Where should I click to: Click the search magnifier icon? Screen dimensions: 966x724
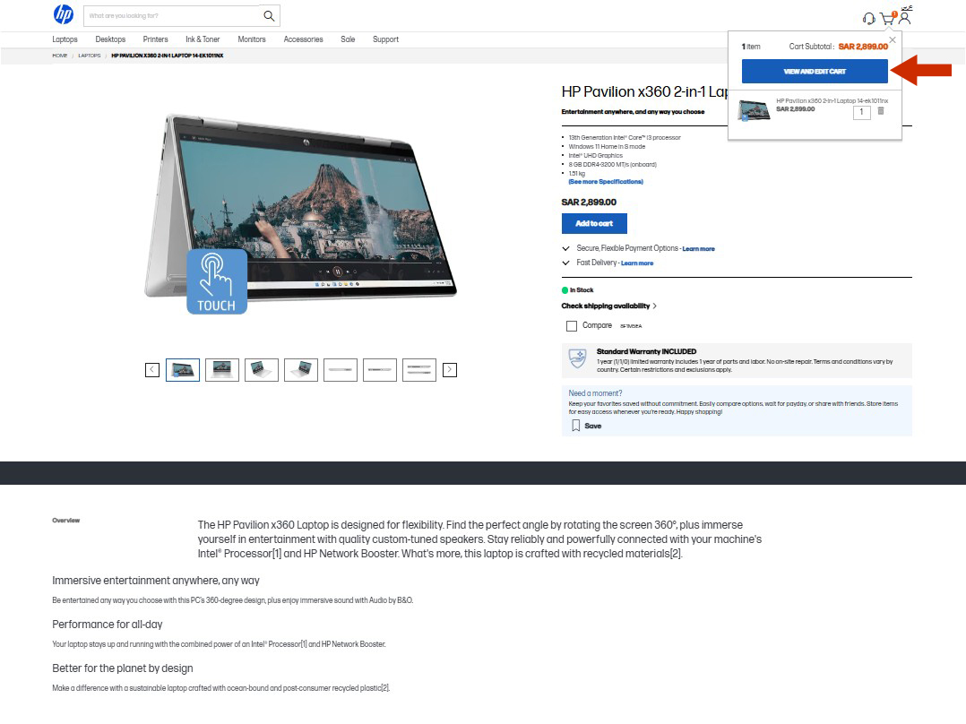tap(269, 16)
